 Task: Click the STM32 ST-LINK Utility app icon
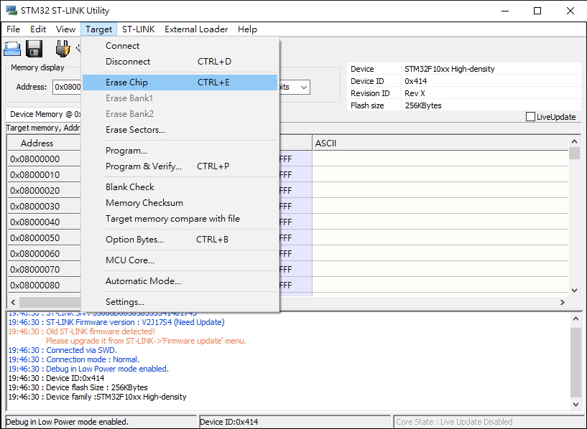click(x=11, y=11)
